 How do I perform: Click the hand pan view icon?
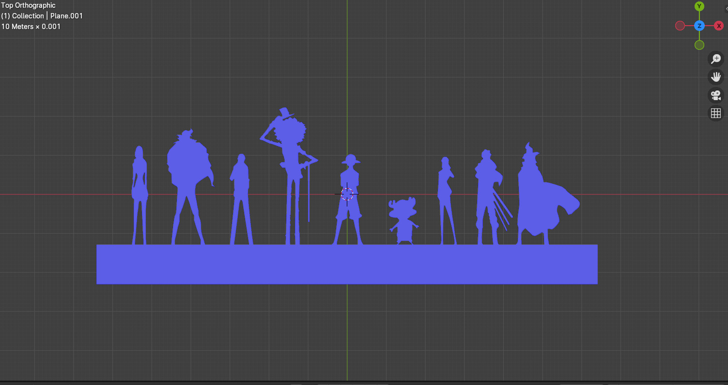pos(716,76)
